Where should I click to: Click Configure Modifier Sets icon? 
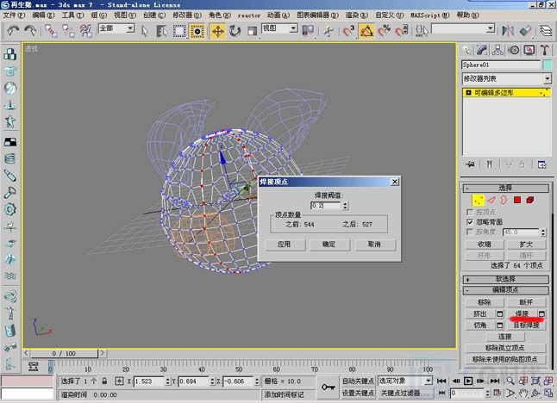[x=541, y=164]
